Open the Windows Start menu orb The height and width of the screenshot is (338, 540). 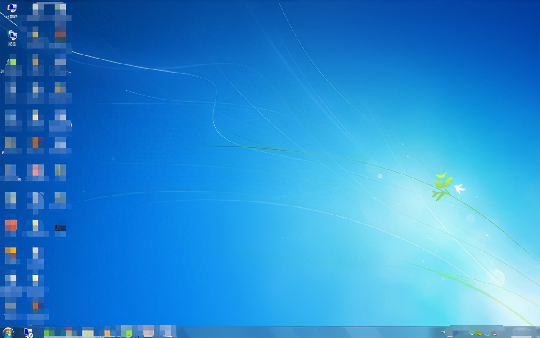tap(8, 333)
